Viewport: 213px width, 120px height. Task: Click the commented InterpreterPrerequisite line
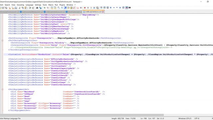point(91,47)
